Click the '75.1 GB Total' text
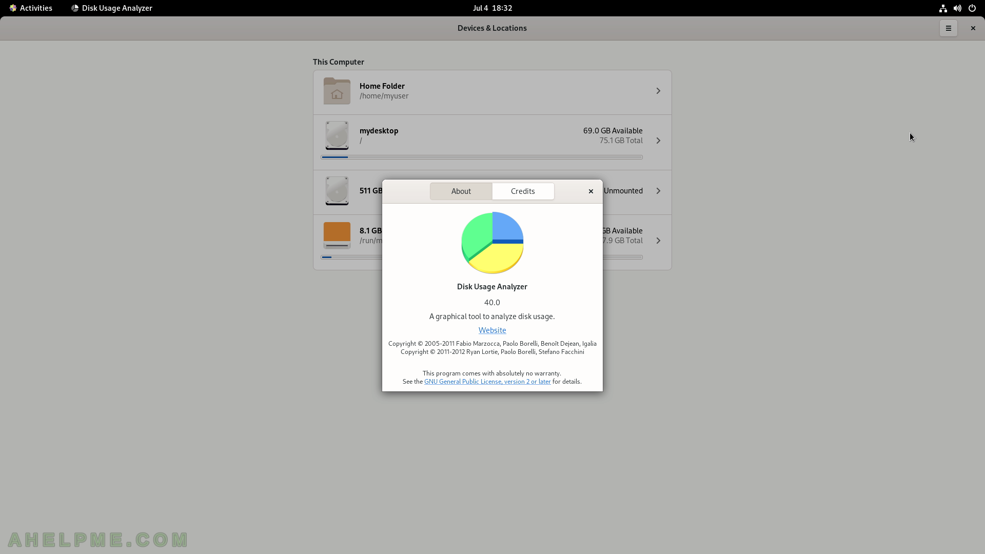 (x=621, y=141)
